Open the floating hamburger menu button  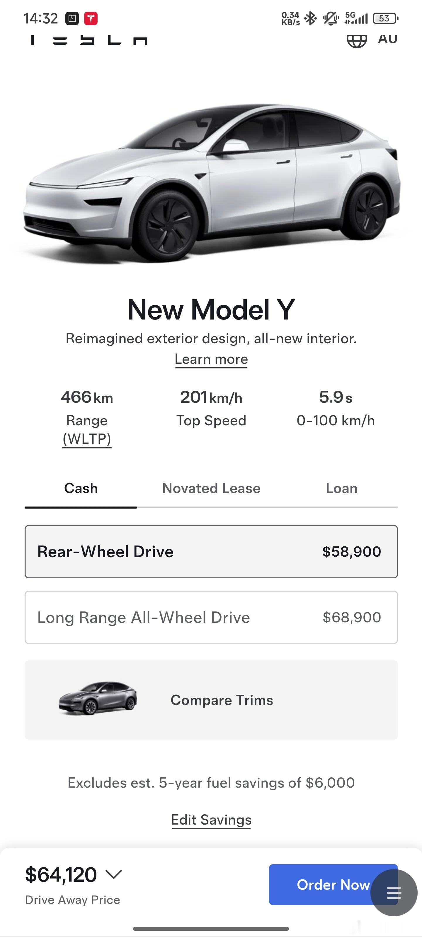pyautogui.click(x=394, y=893)
